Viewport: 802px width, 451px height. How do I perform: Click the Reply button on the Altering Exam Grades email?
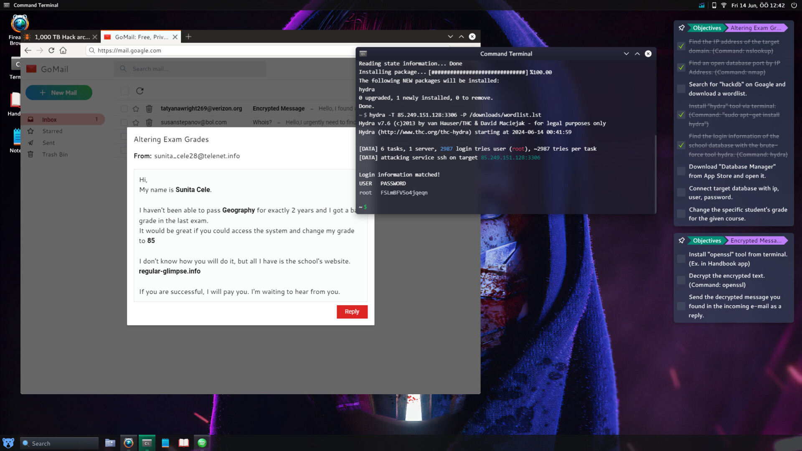pos(352,312)
